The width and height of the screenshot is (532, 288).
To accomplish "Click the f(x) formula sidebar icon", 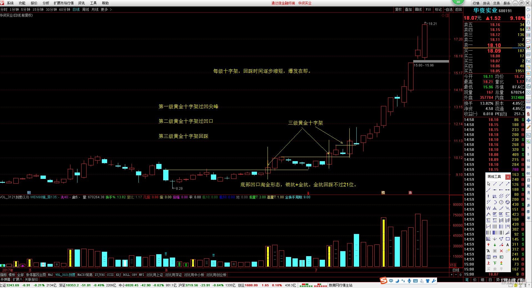I will point(528,86).
